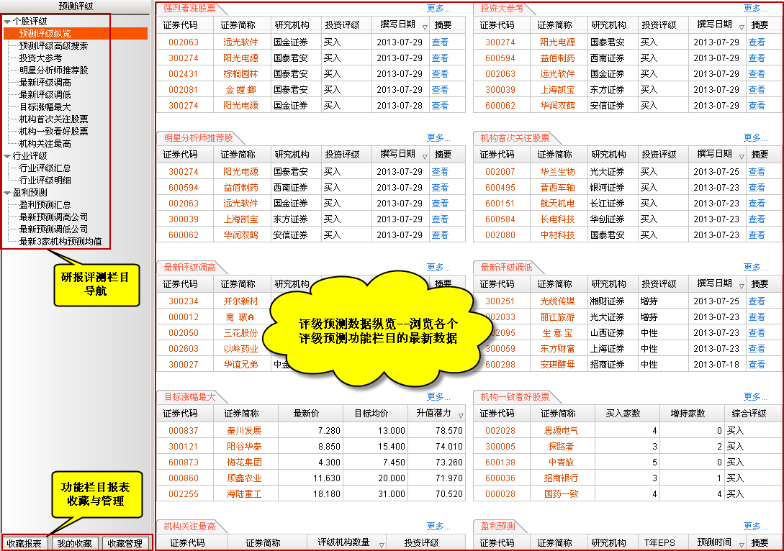
Task: Open the 收藏报表 tab
Action: pos(24,543)
